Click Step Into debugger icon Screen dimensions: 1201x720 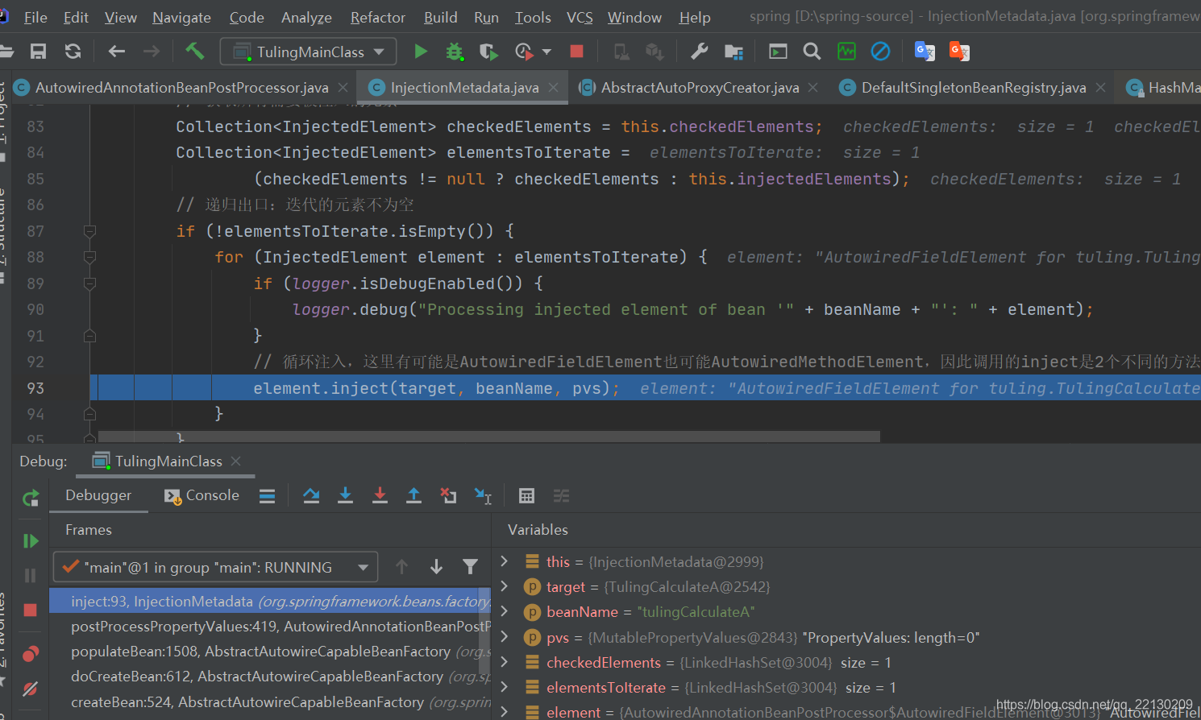tap(345, 496)
